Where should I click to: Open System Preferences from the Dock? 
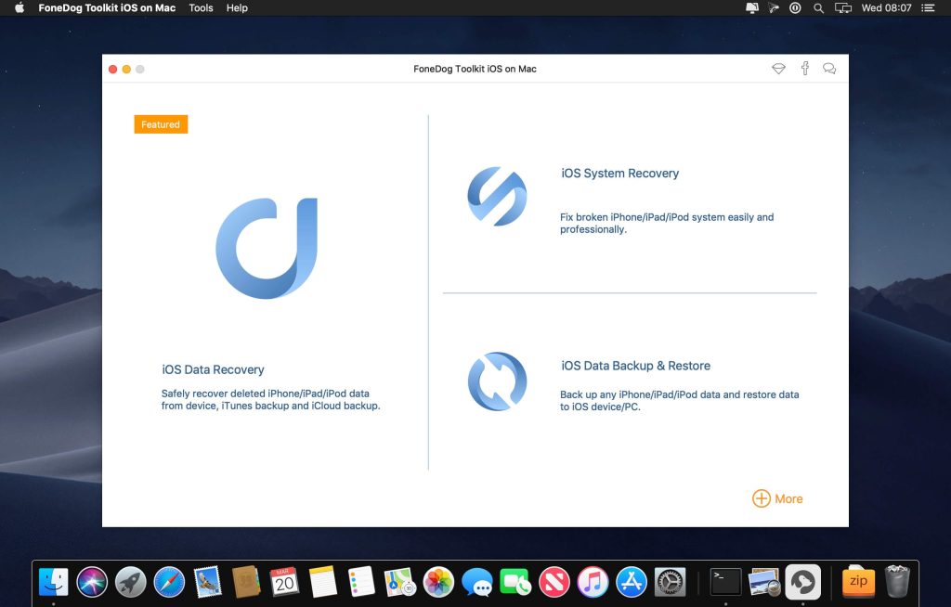tap(671, 582)
